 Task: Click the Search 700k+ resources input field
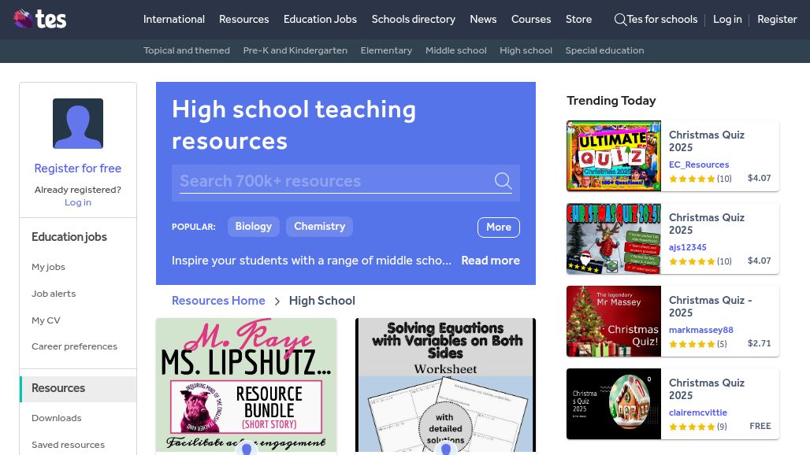click(x=331, y=181)
